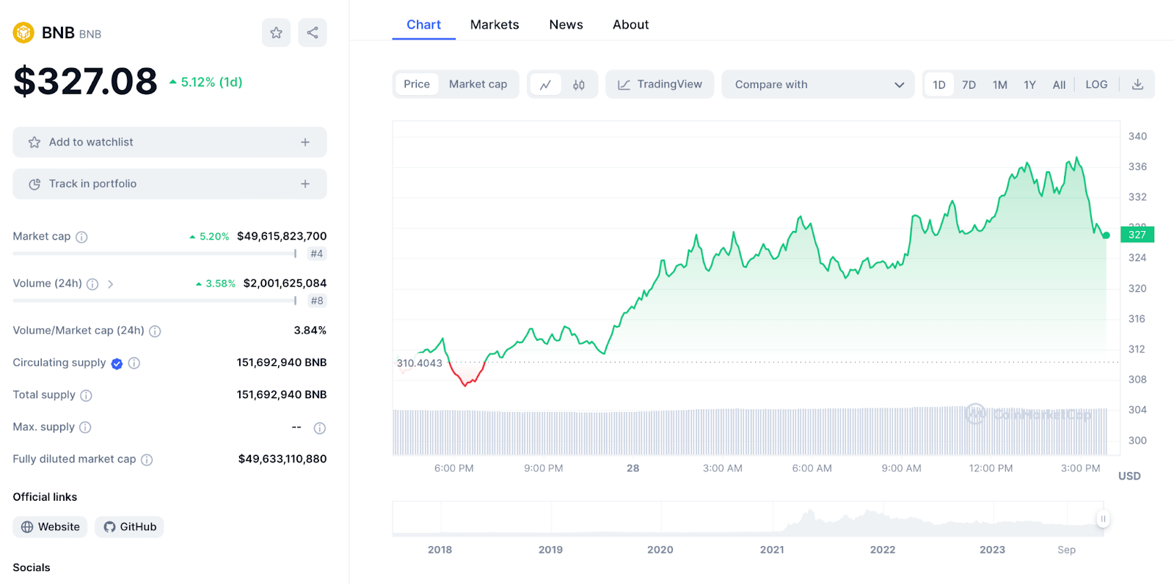Click the 3.84% volume/market cap value
Screen dimensions: 1174x585
tap(310, 331)
